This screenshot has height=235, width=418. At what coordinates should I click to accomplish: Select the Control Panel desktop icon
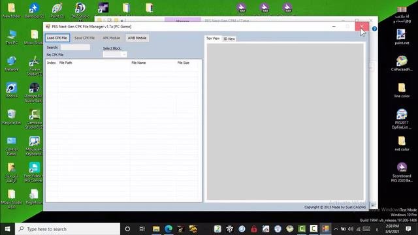pos(12,146)
